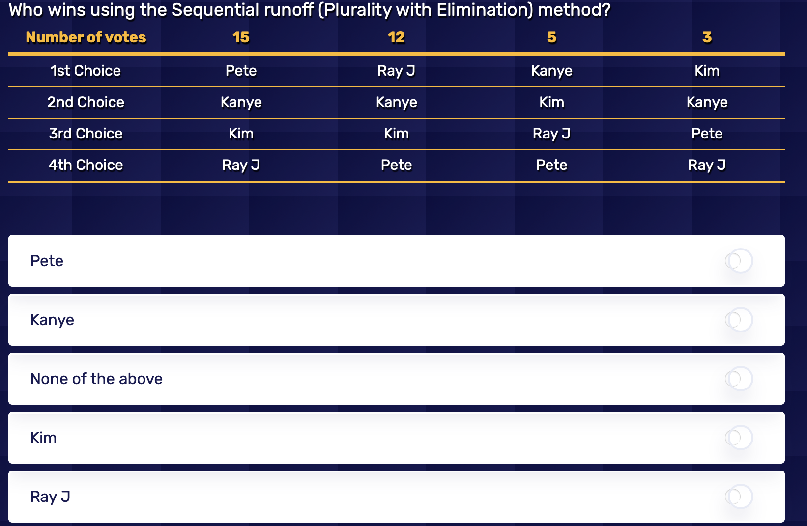
Task: Click the Kim answer option row
Action: 344,438
